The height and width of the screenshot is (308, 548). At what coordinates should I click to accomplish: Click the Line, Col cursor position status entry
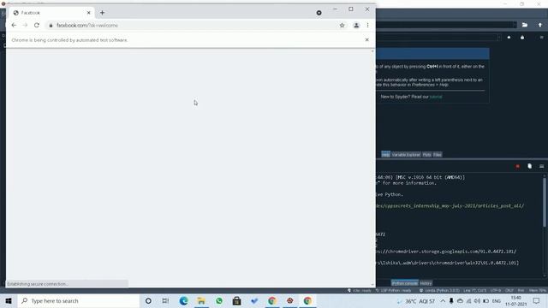click(474, 291)
